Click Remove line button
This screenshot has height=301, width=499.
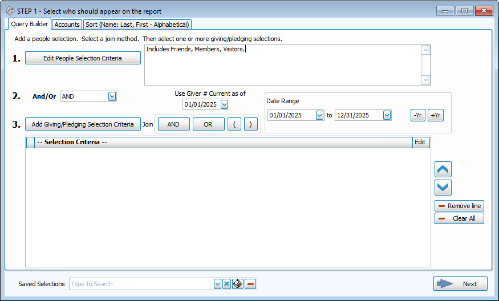click(x=459, y=206)
